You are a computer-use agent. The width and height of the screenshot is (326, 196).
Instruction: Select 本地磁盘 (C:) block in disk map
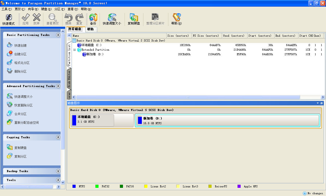tap(92, 120)
